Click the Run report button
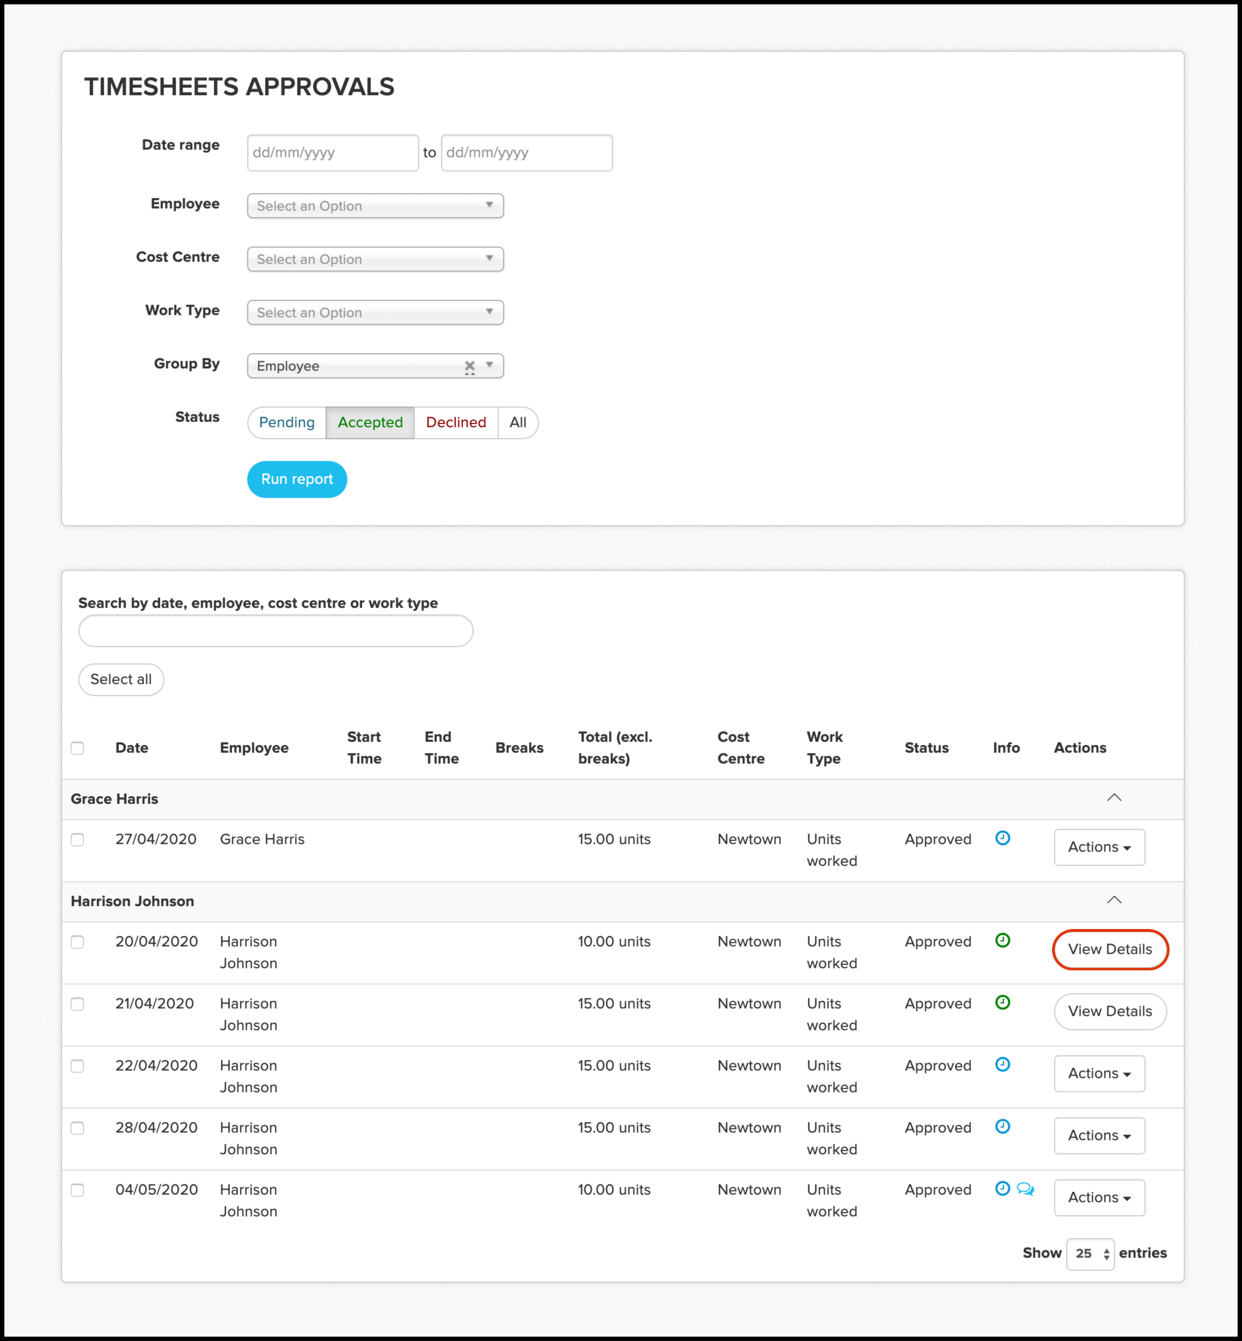Screen dimensions: 1242x1341 pyautogui.click(x=297, y=479)
